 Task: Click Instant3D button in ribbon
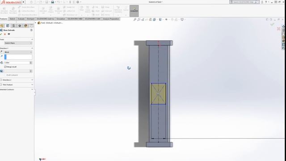click(134, 11)
